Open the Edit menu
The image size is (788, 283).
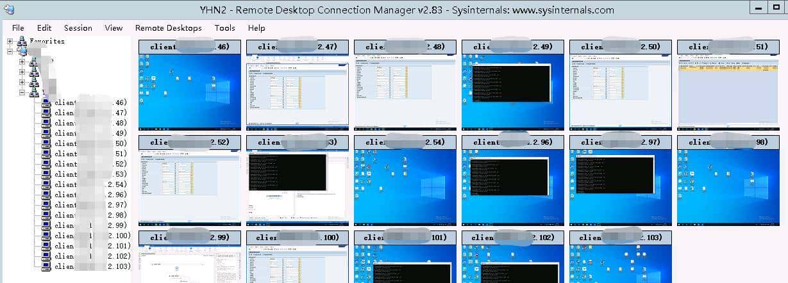44,28
